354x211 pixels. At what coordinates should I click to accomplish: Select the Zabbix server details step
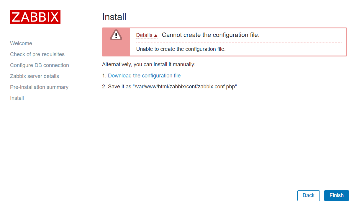[x=35, y=76]
